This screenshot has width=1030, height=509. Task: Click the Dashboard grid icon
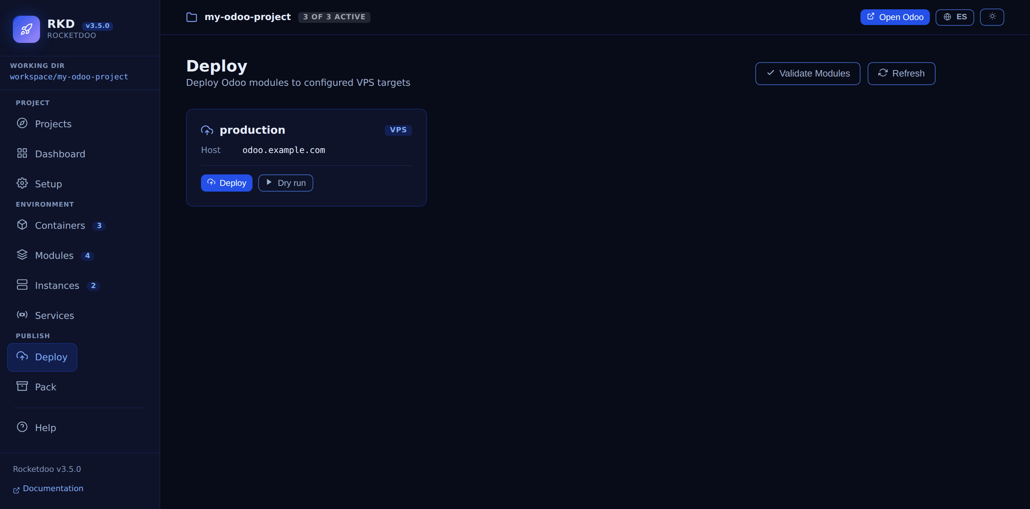22,153
